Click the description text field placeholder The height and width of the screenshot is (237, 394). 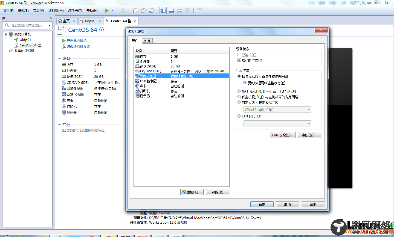click(84, 130)
